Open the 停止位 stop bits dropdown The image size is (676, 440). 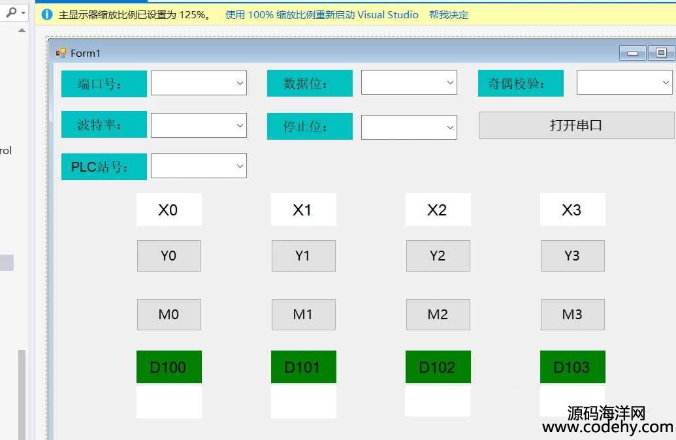coord(409,127)
